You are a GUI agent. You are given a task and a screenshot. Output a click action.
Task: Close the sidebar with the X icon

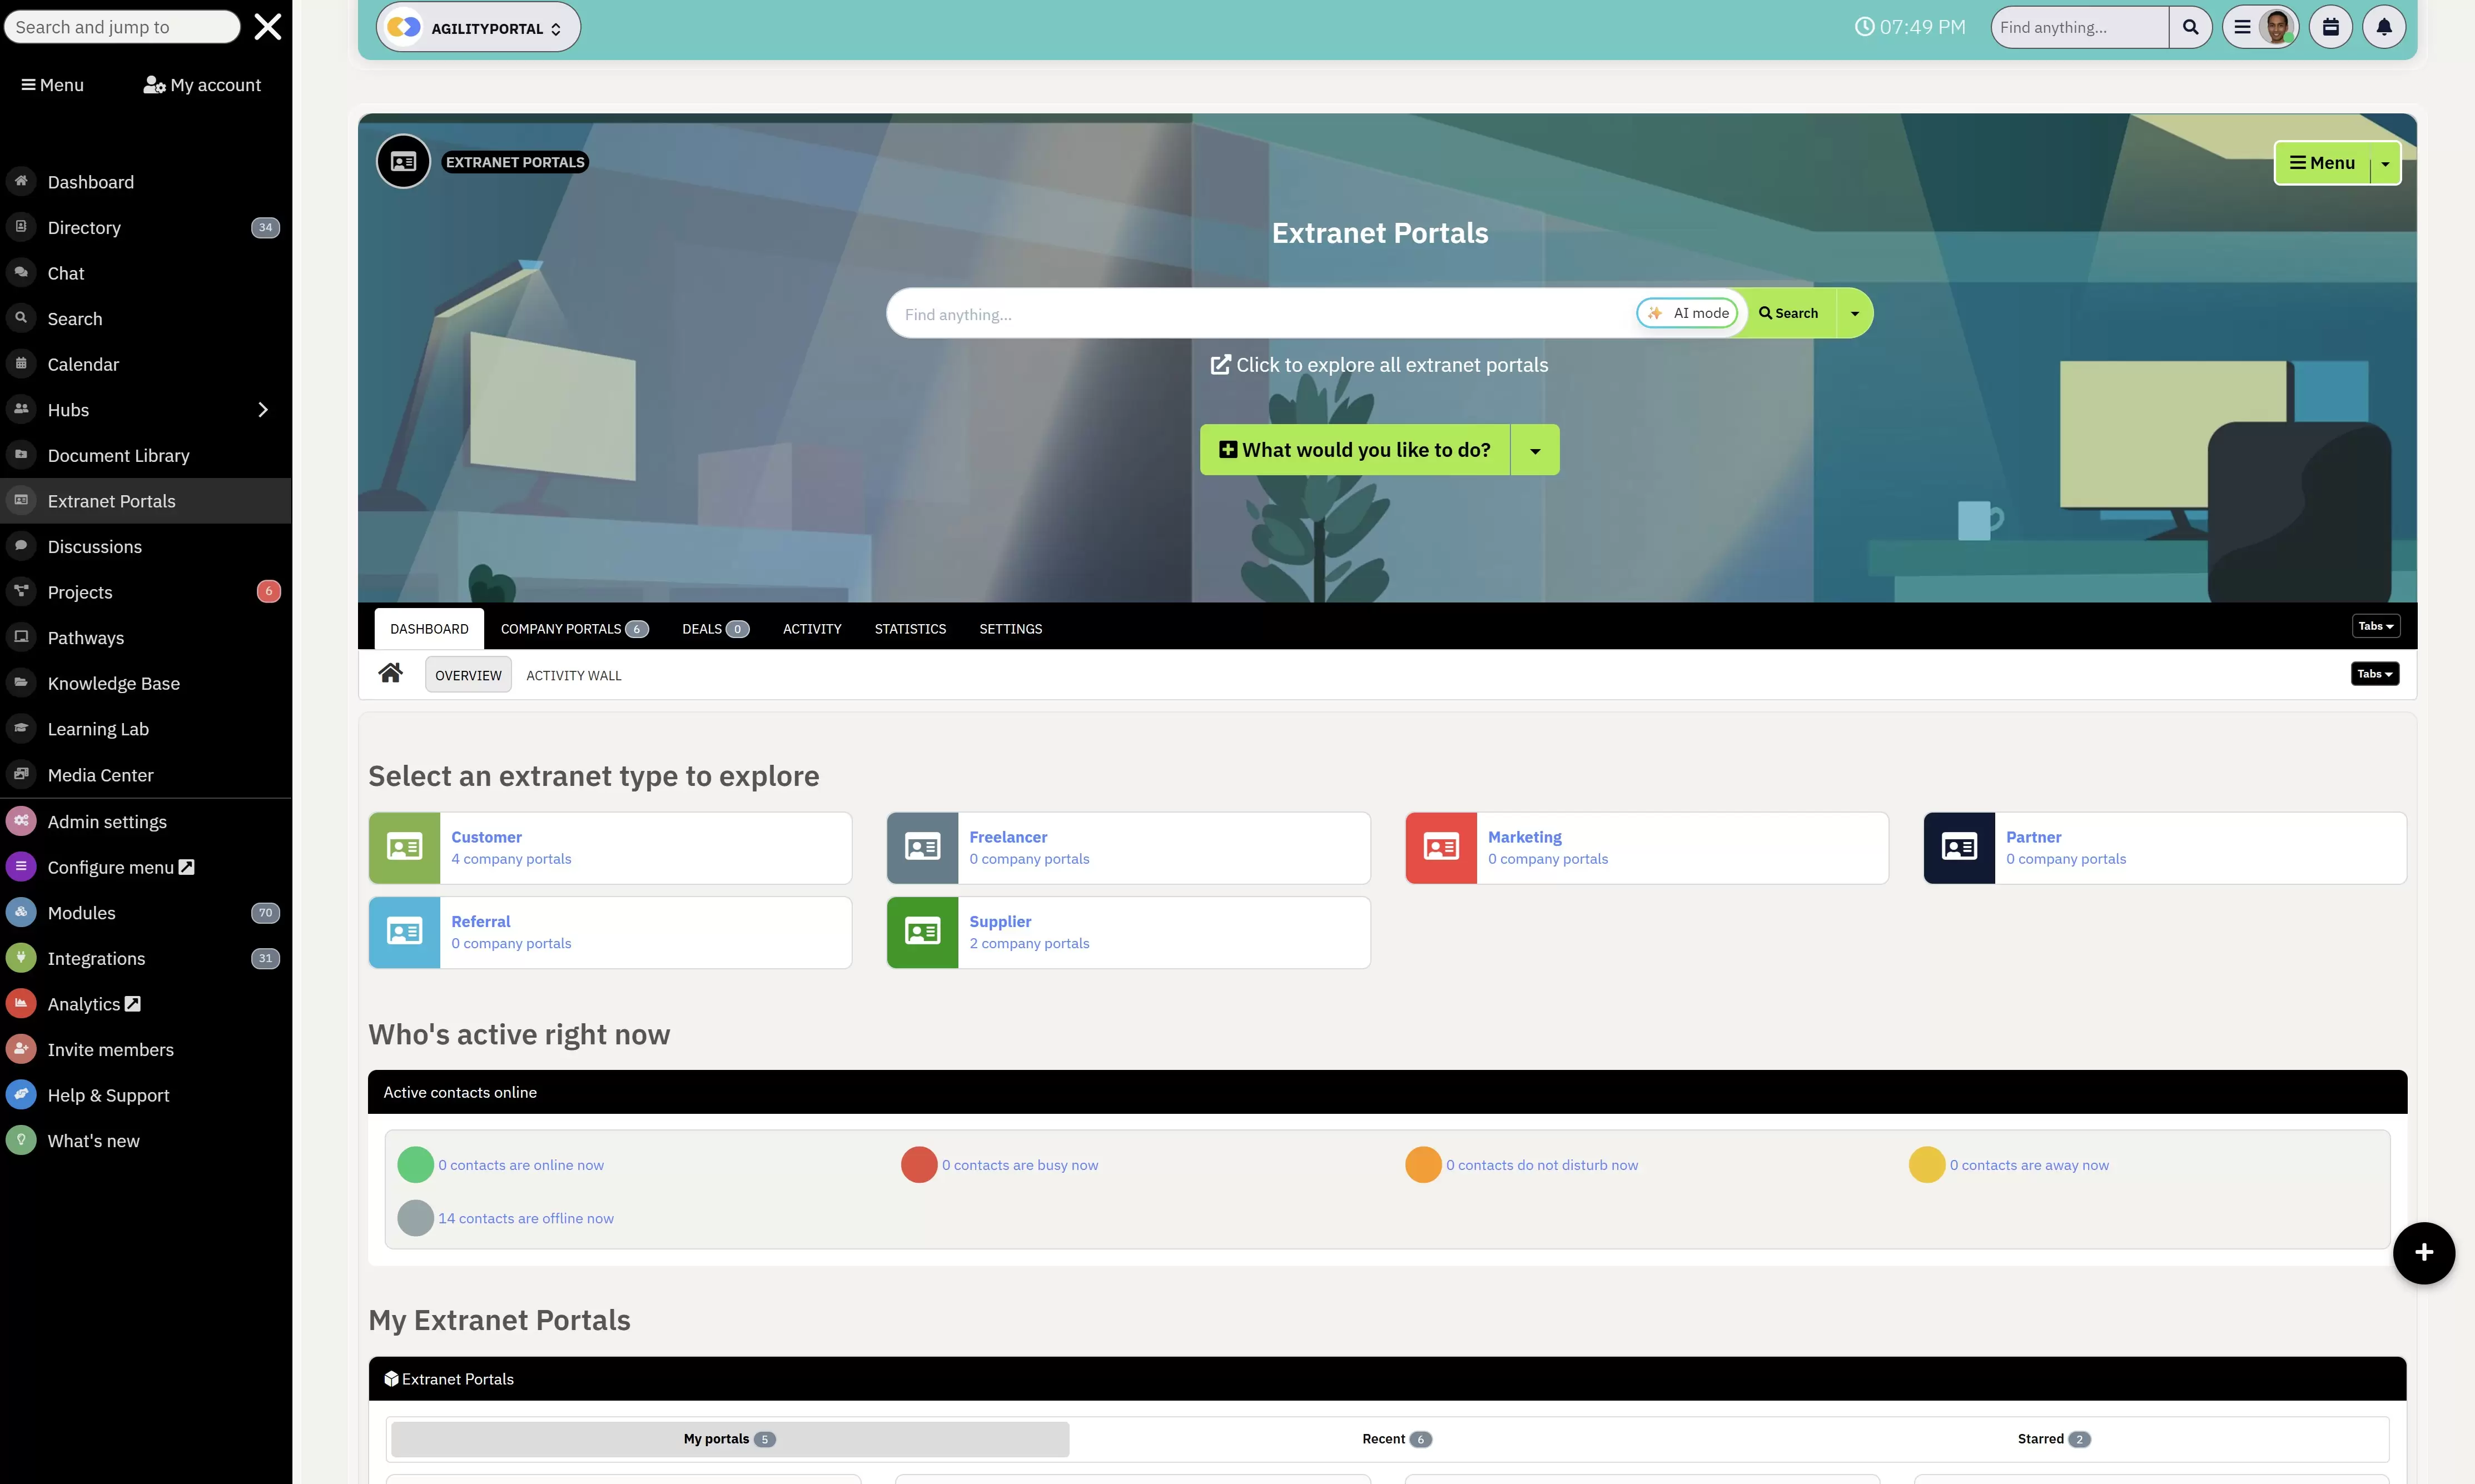(x=267, y=27)
